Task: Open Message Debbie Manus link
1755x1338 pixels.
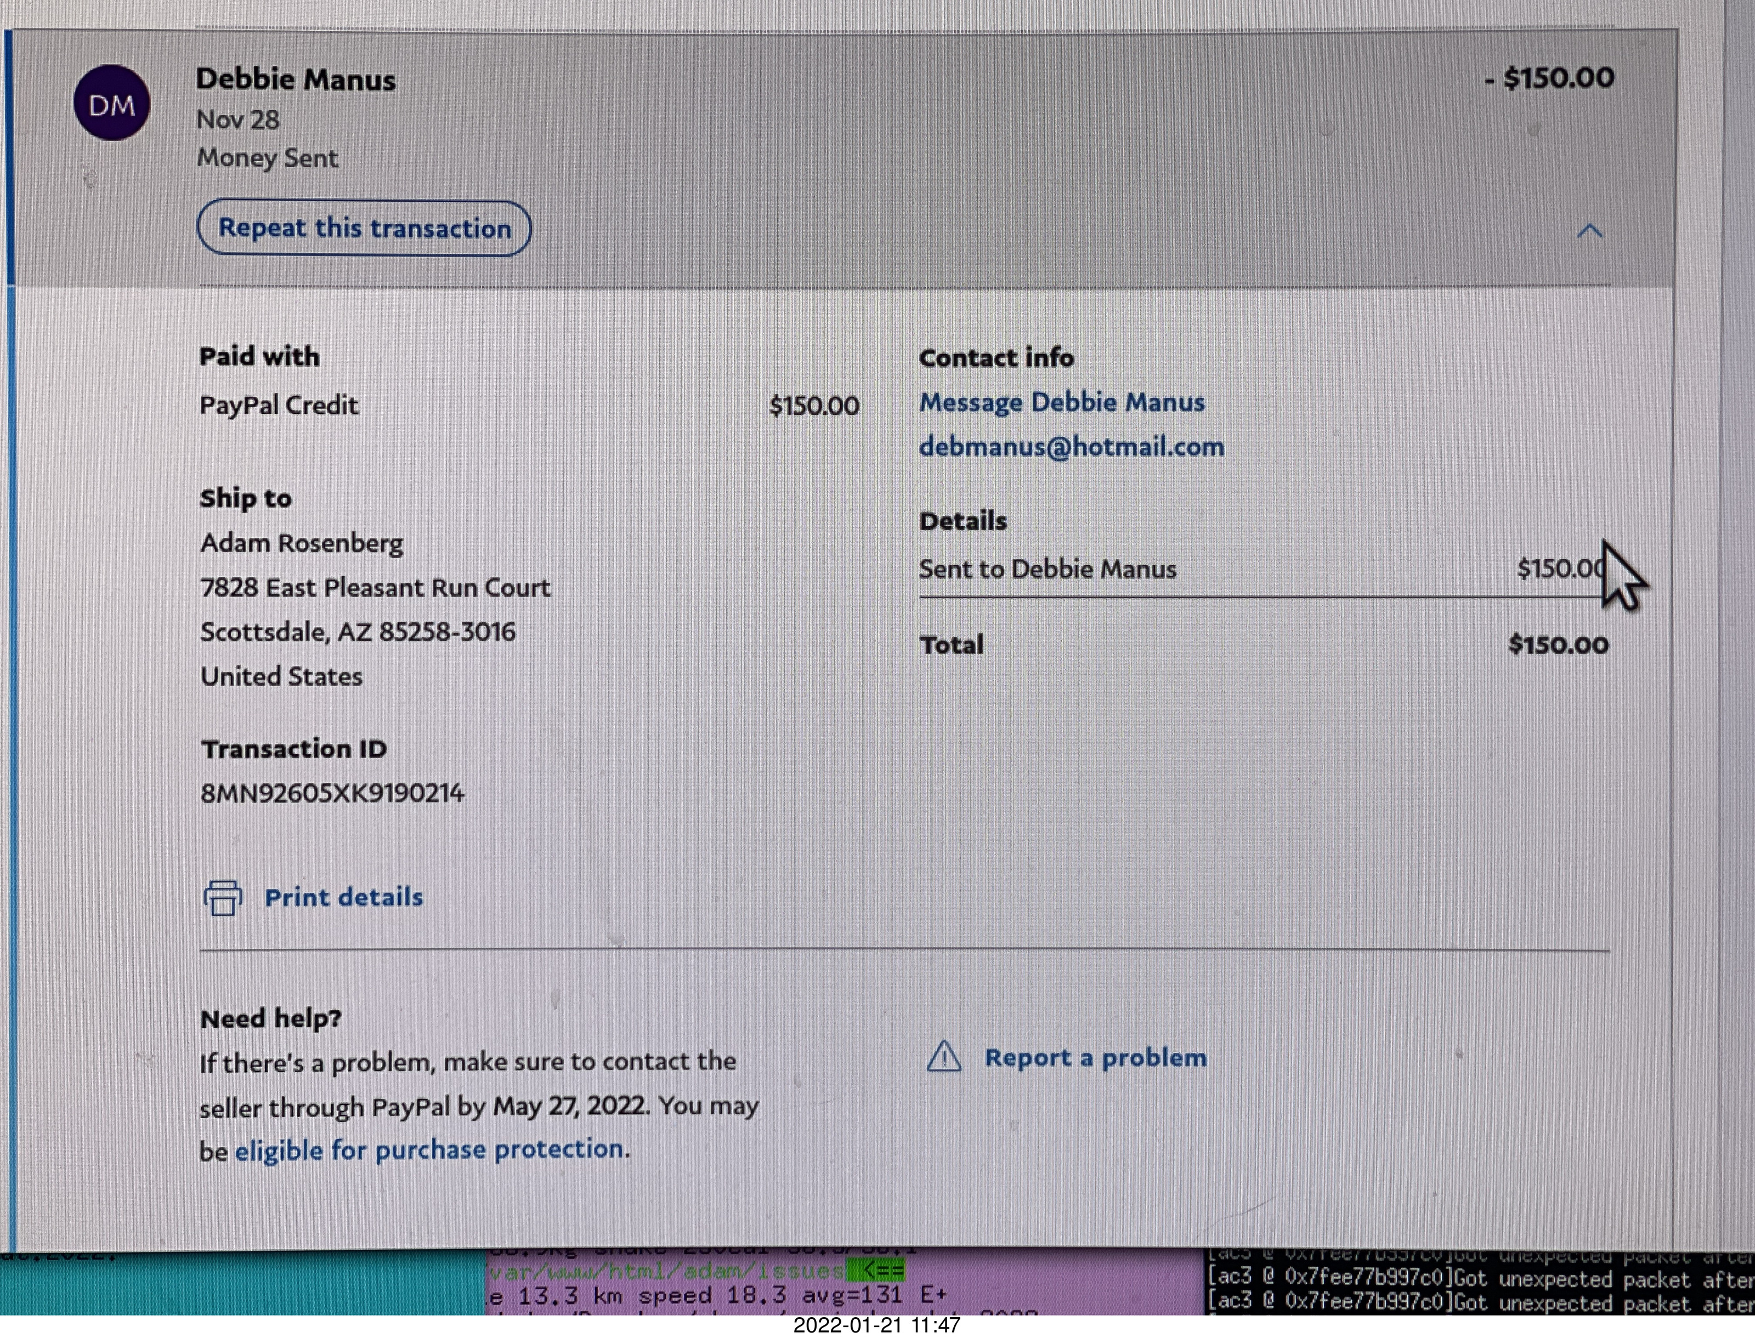Action: point(1062,402)
